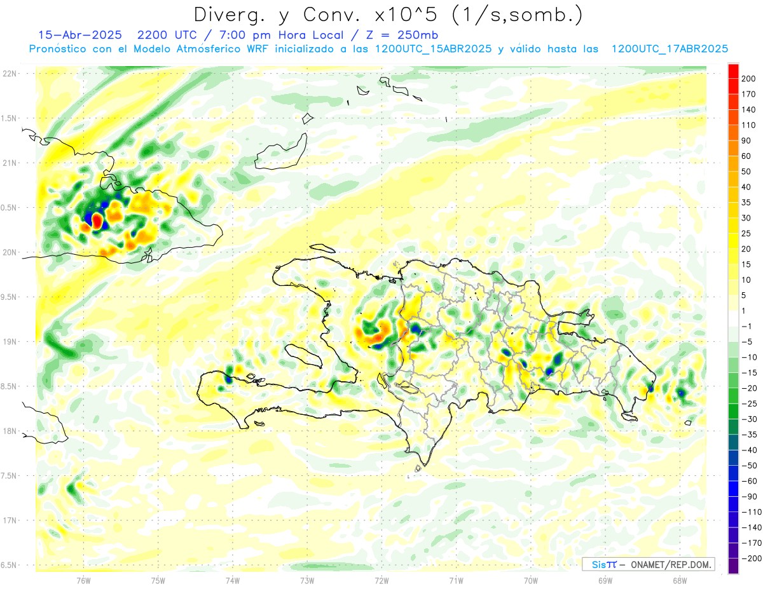Viewport: 763px width, 589px height.
Task: Click the '76W' longitude label
Action: tap(83, 579)
